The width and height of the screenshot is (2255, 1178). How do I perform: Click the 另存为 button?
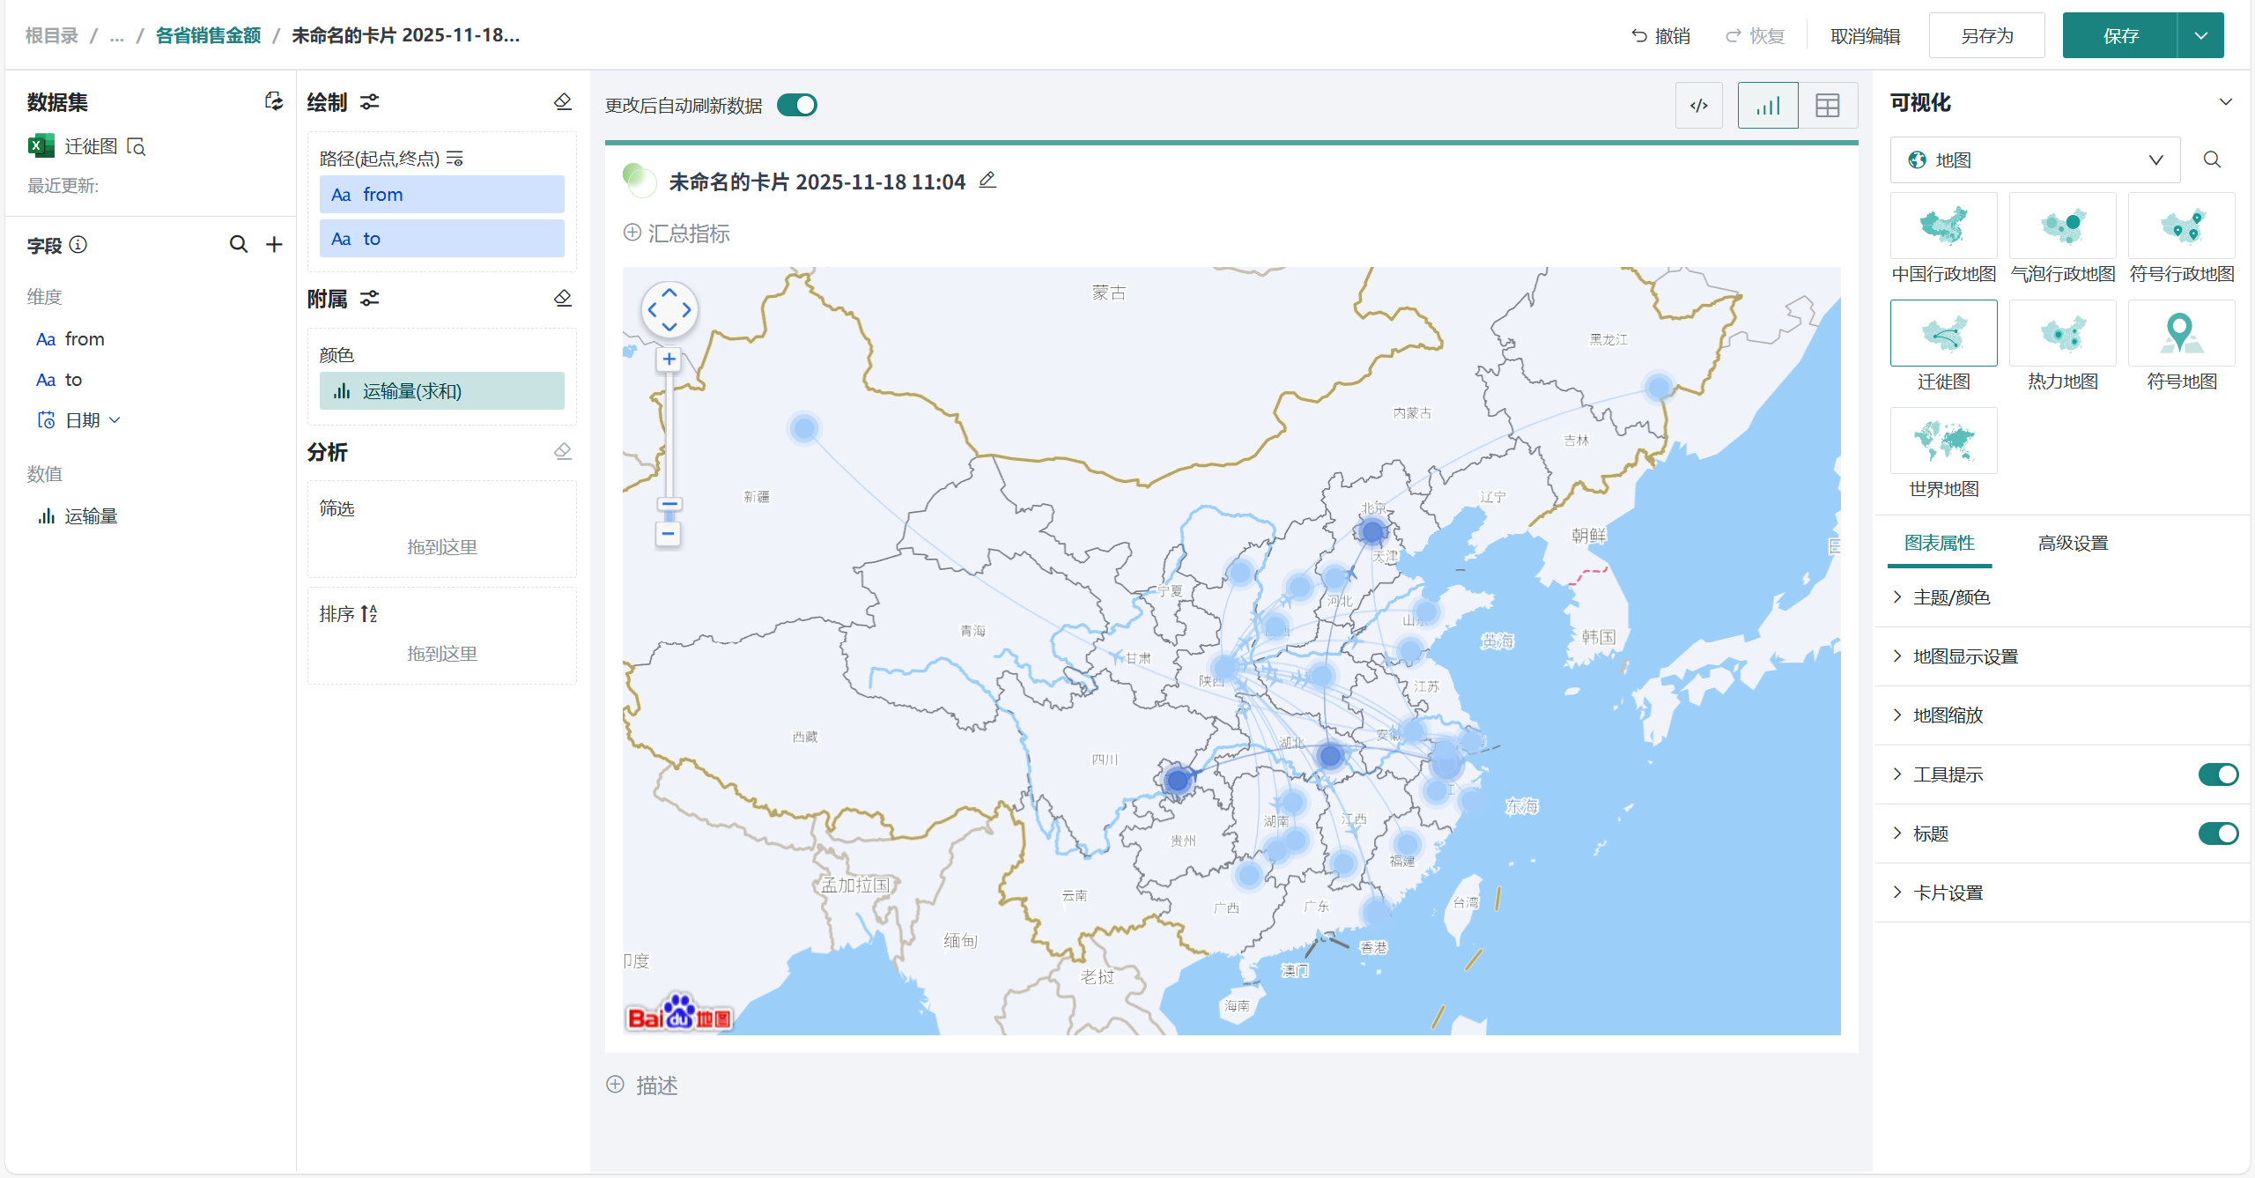[x=1986, y=36]
